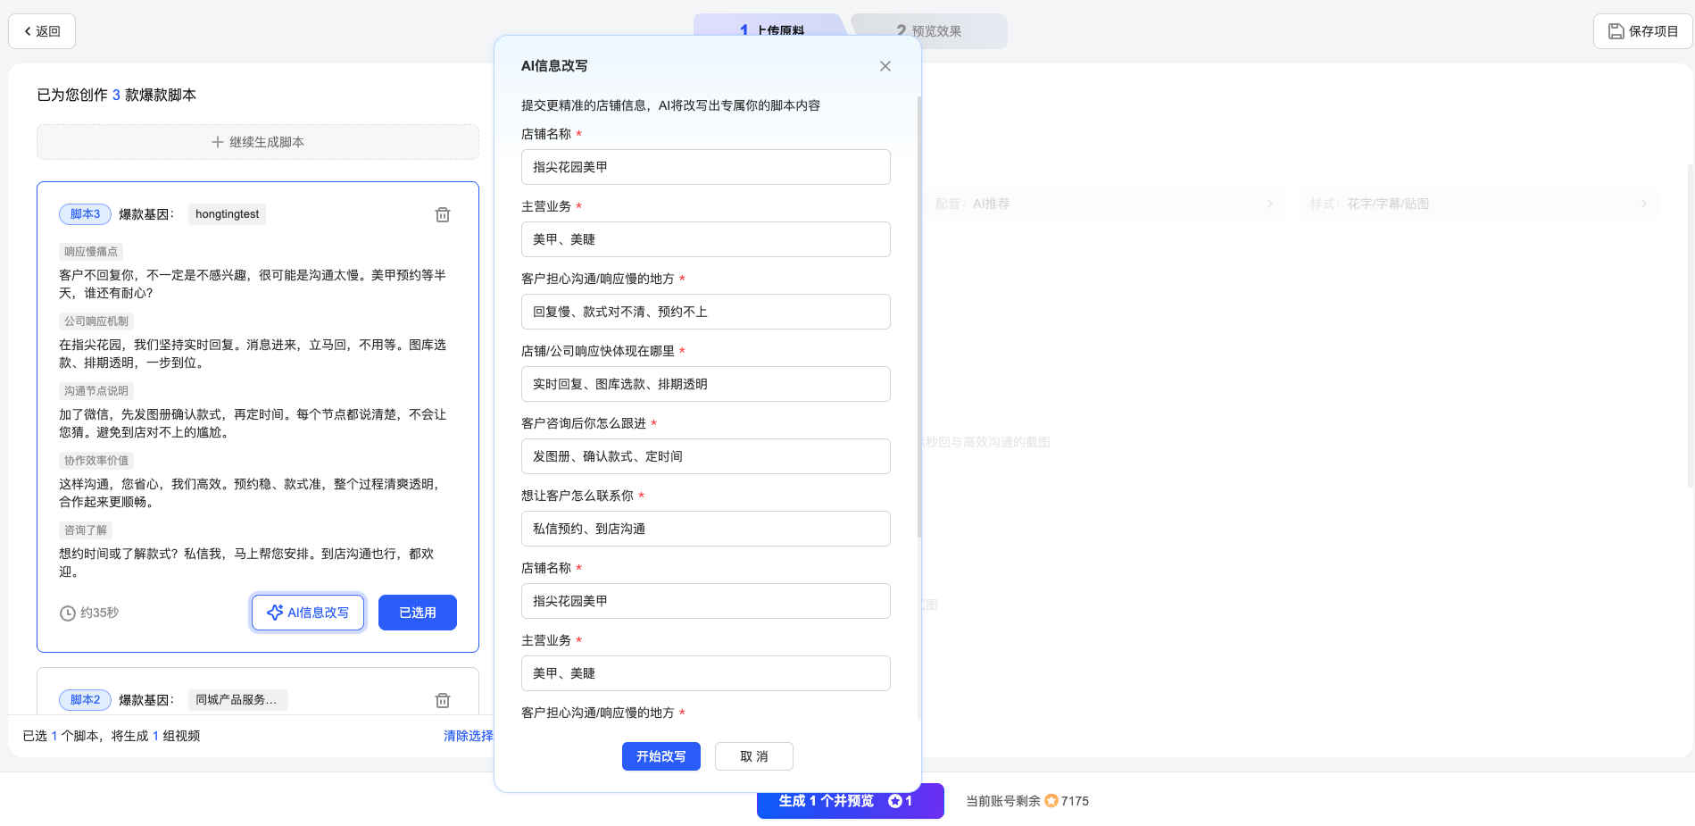Click the 清除选择 link
This screenshot has width=1695, height=826.
[469, 736]
